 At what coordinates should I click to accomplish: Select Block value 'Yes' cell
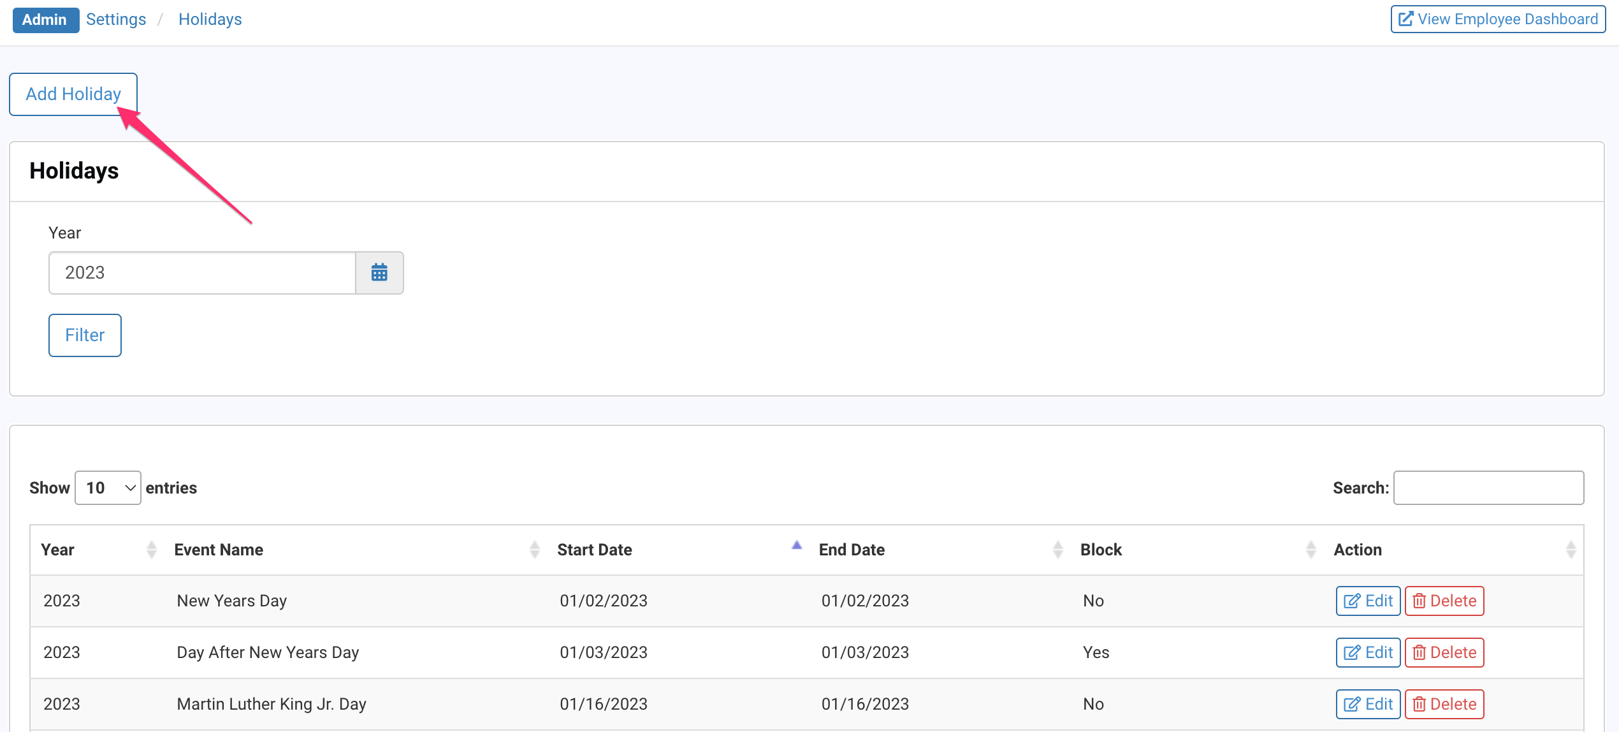tap(1096, 652)
